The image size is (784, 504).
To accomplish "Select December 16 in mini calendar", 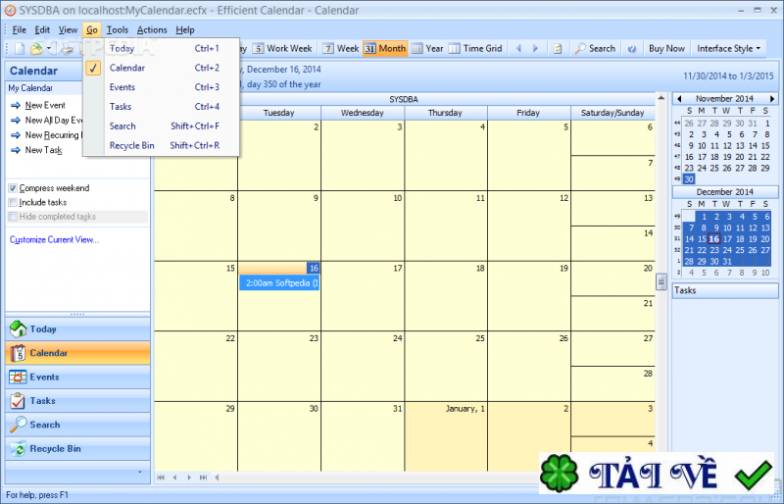I will pos(714,239).
